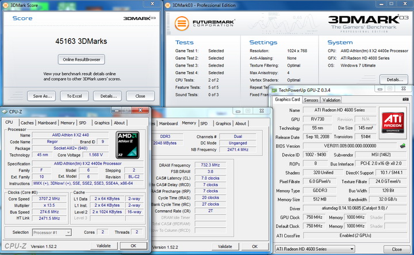Switch to the Caches tab in CPU-Z

coord(27,123)
